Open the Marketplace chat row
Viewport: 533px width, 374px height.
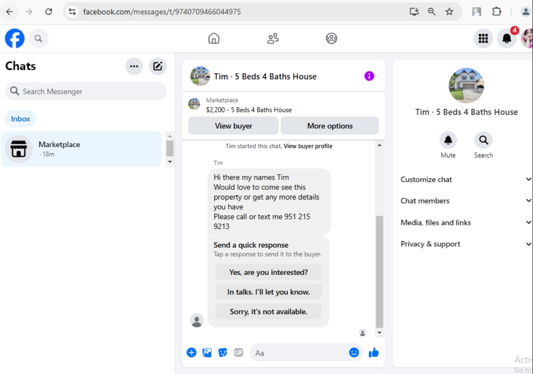(x=81, y=149)
